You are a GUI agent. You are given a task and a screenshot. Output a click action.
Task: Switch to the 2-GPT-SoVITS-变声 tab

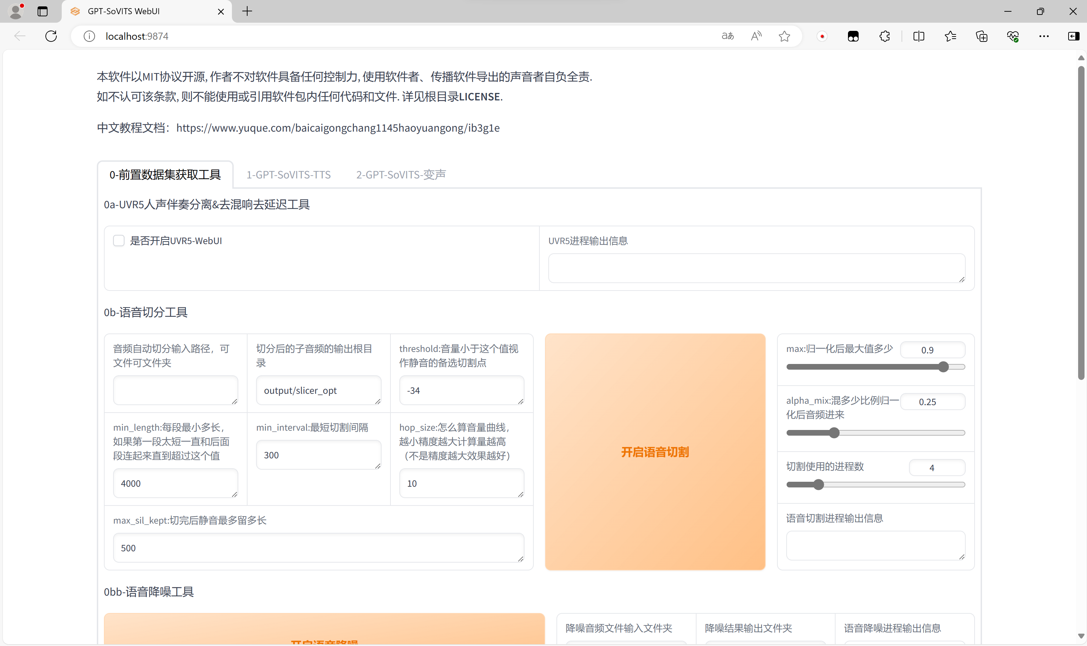pos(400,175)
